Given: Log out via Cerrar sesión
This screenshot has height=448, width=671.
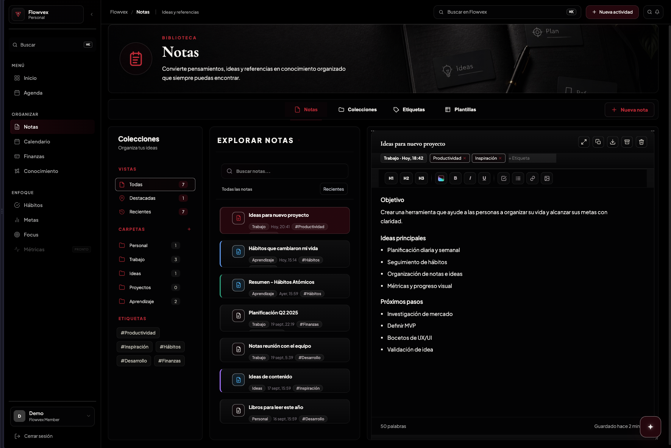Looking at the screenshot, I should 33,436.
